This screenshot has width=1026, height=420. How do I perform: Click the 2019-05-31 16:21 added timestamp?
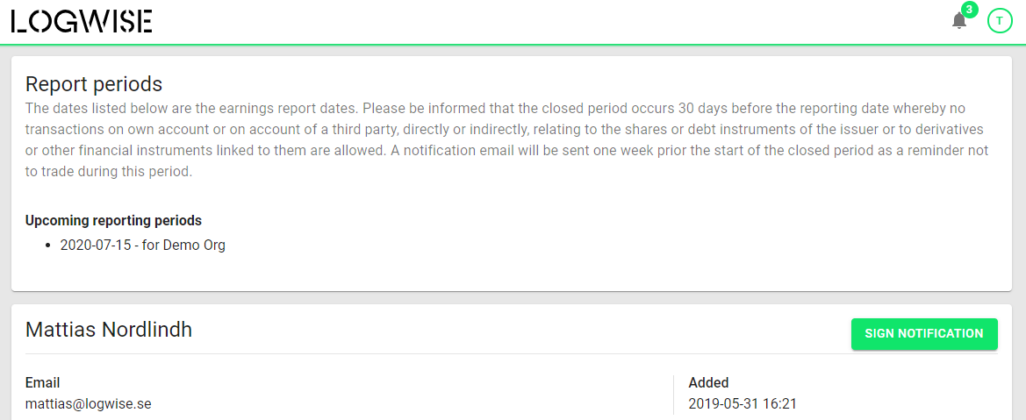click(x=743, y=403)
